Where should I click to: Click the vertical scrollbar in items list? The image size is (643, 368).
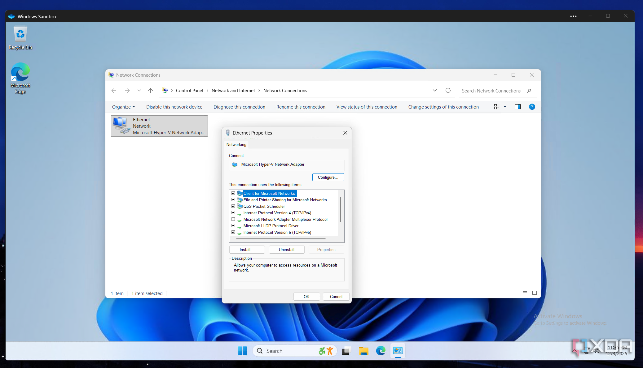pos(341,209)
